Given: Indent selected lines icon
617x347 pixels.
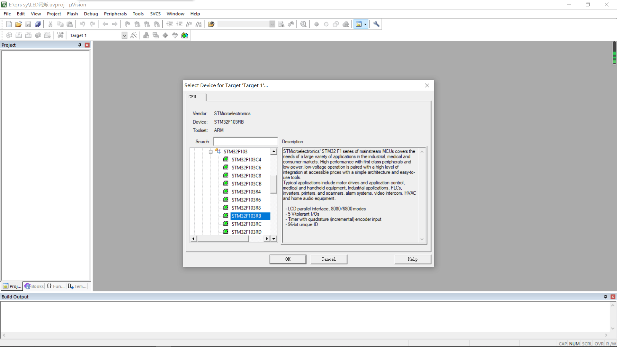Looking at the screenshot, I should point(170,24).
